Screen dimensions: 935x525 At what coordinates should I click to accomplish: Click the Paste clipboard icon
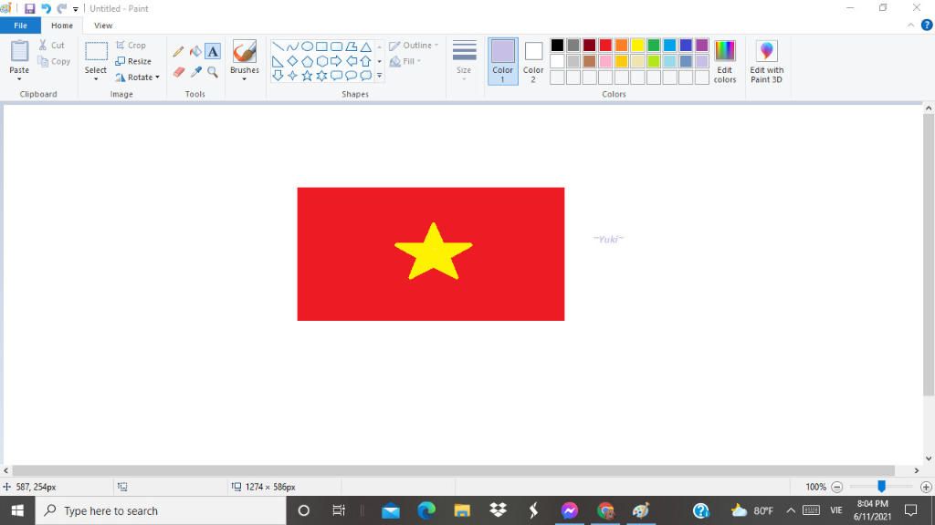(x=20, y=51)
